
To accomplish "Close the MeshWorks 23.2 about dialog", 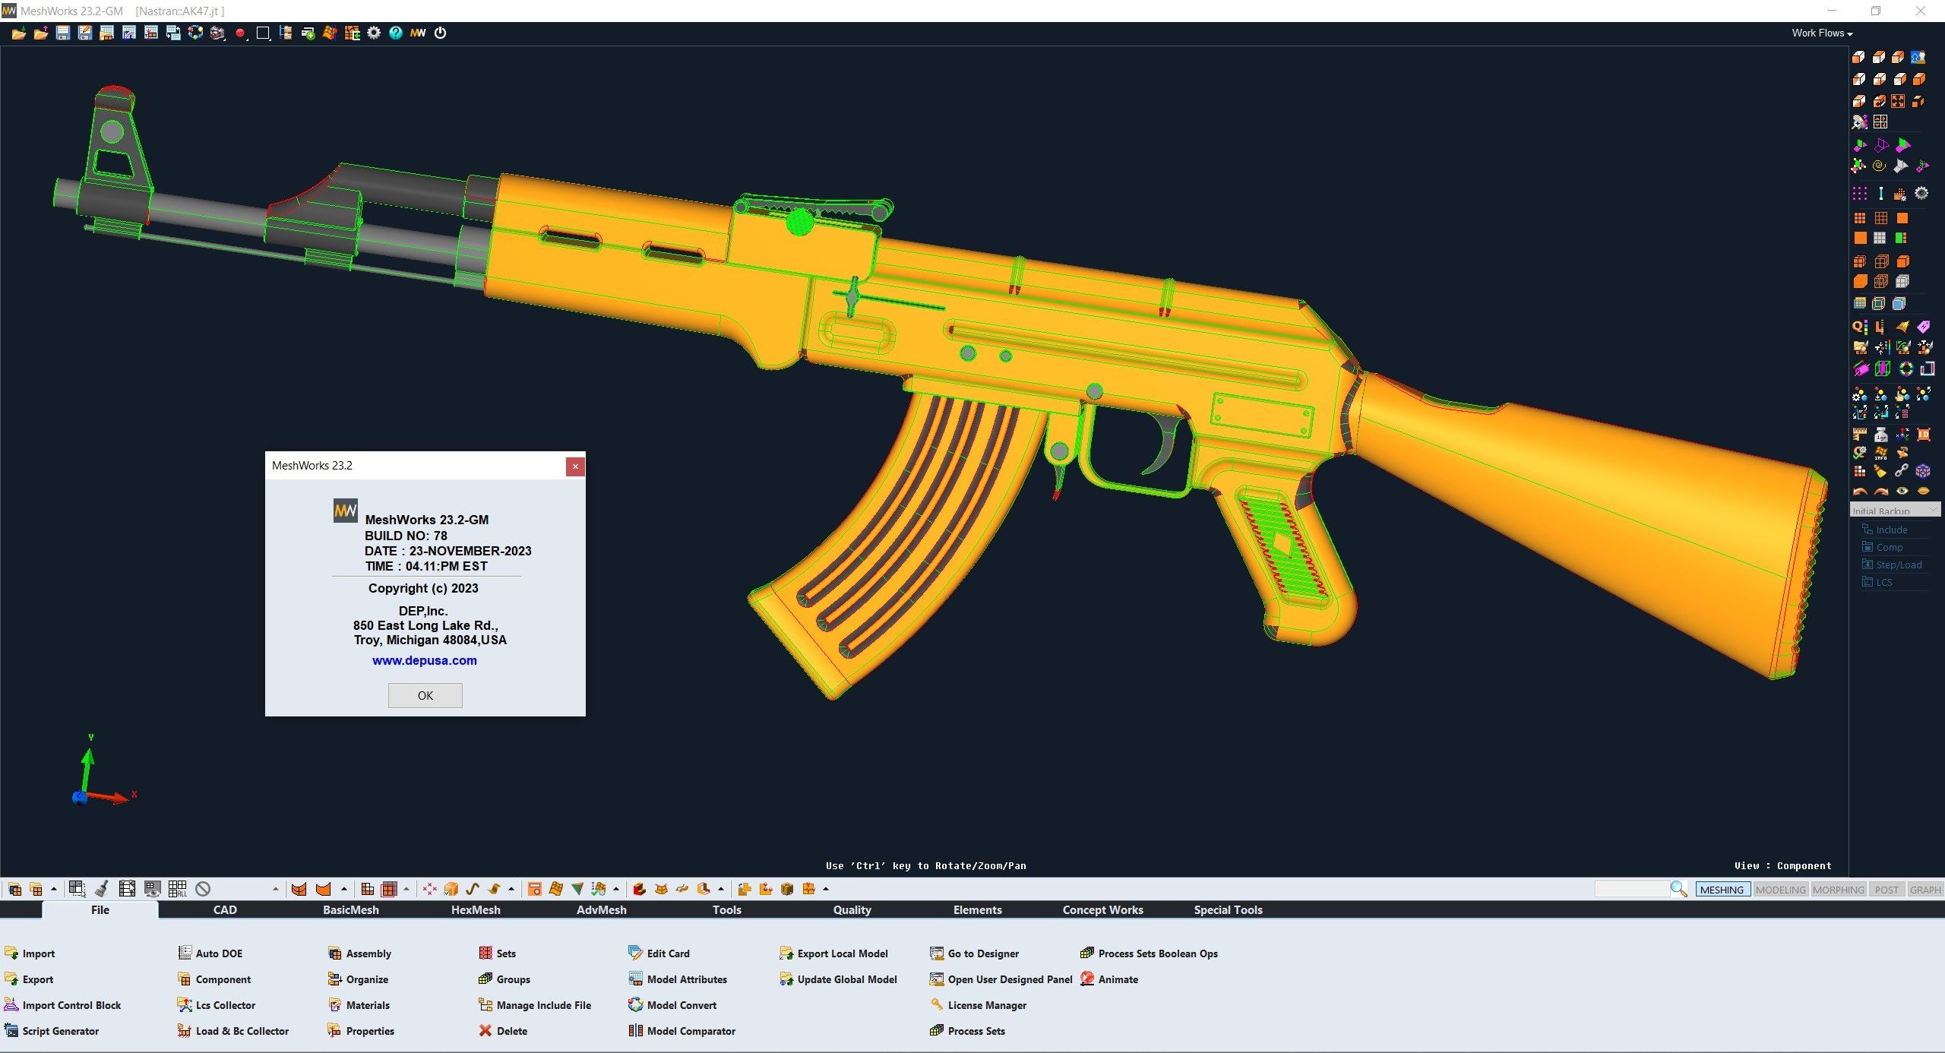I will point(575,466).
